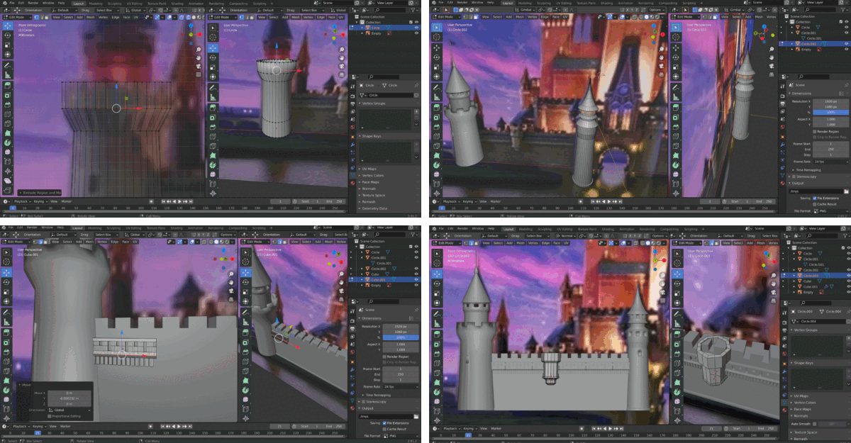Open File Format PNG dropdown in bottom-left window
The image size is (851, 443).
pos(402,436)
